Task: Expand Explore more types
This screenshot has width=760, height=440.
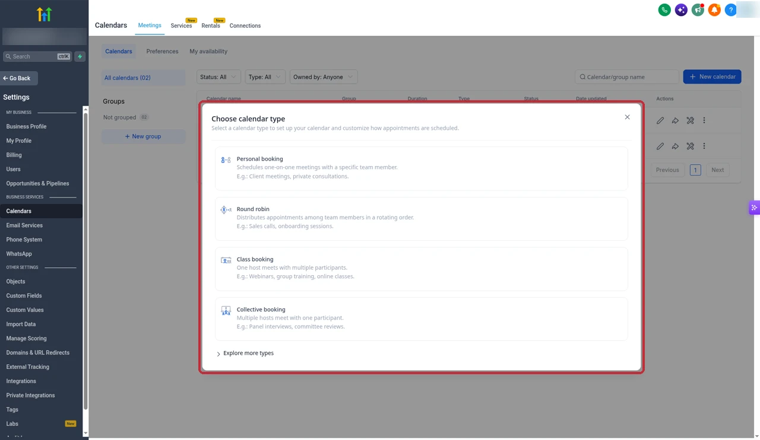Action: (245, 353)
